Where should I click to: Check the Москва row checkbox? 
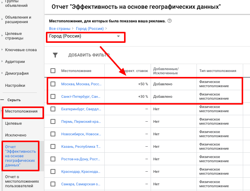[x=53, y=84]
